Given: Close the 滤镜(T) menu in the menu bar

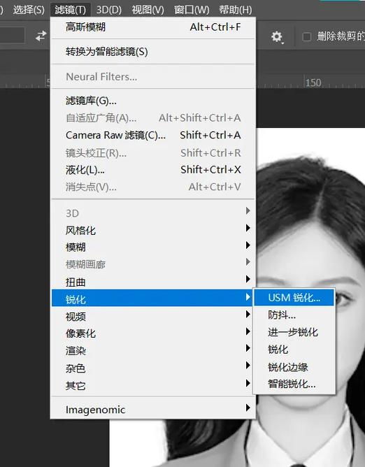Looking at the screenshot, I should pos(71,10).
